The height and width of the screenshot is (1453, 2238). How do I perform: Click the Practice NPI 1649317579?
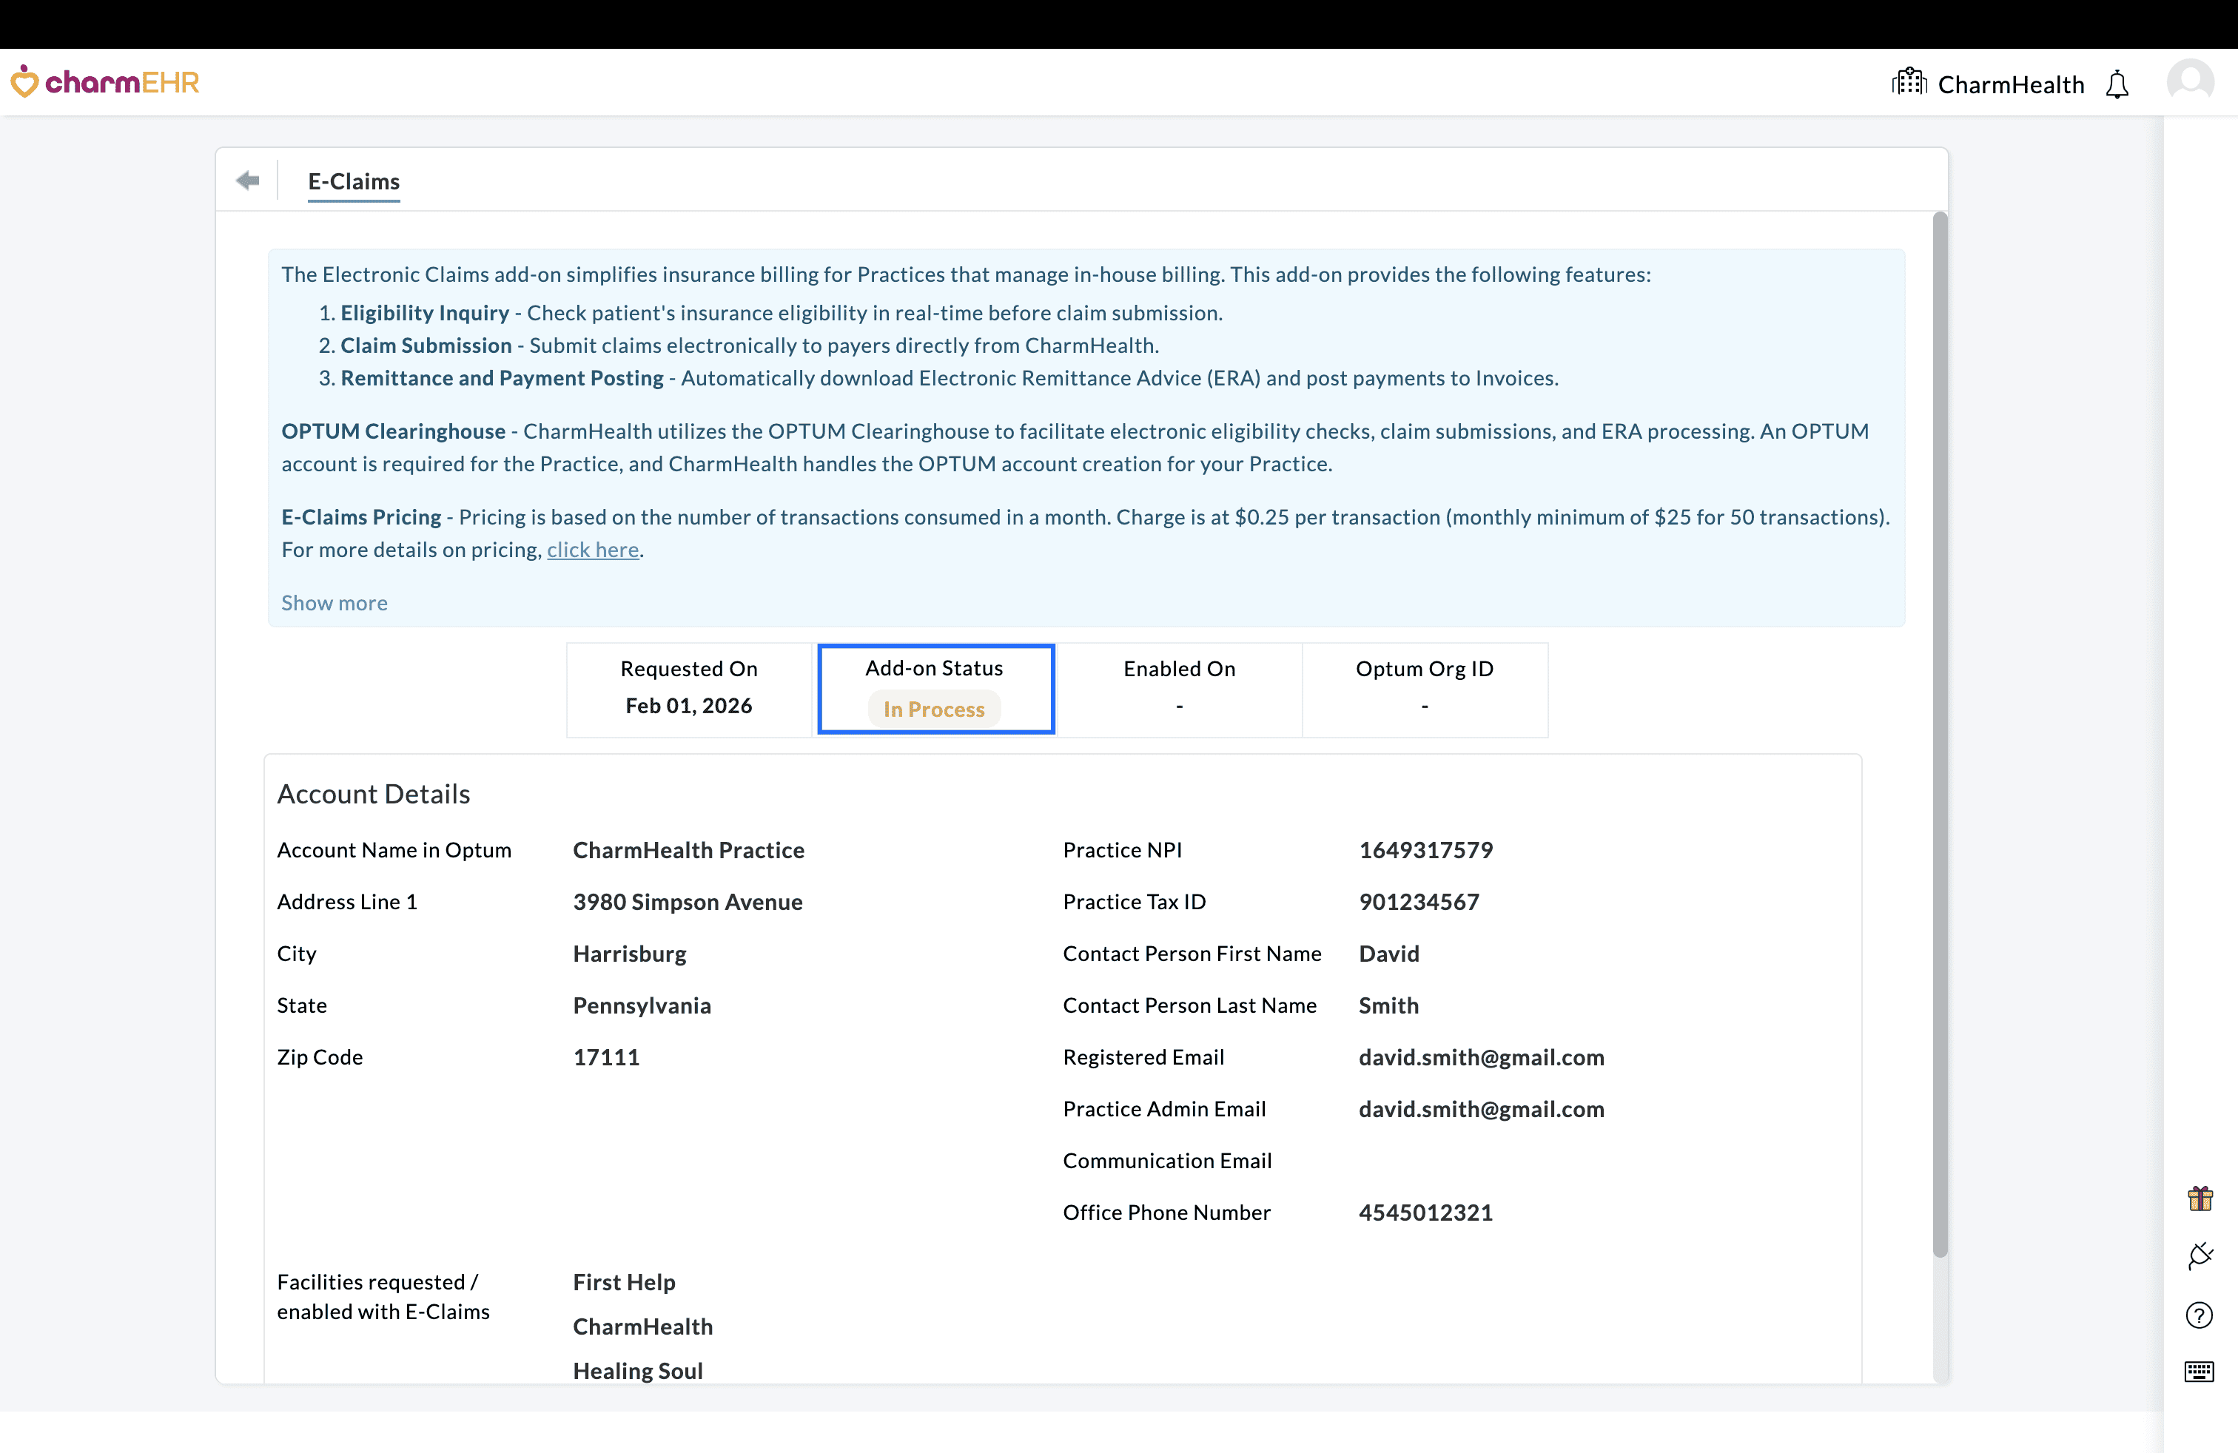pyautogui.click(x=1425, y=851)
